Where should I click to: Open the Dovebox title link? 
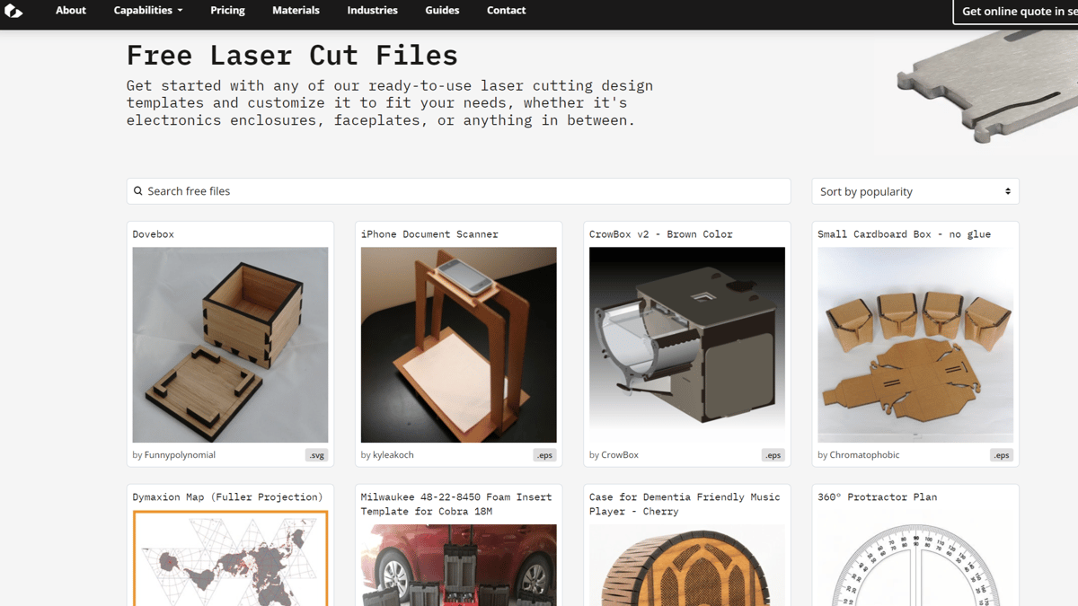(154, 234)
